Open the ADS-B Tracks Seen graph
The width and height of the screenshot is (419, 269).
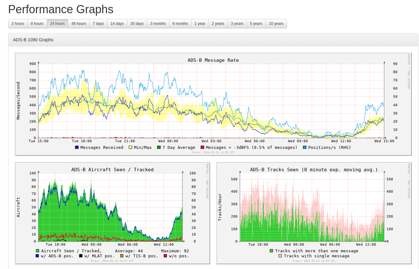(314, 213)
